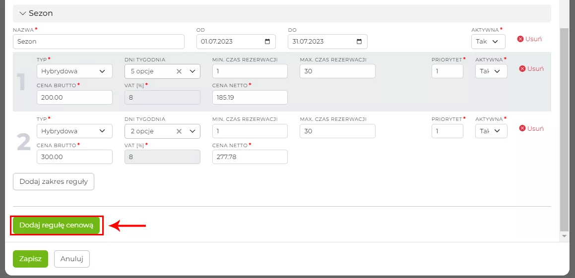Image resolution: width=575 pixels, height=278 pixels.
Task: Save changes with the Zapisz button
Action: point(30,259)
